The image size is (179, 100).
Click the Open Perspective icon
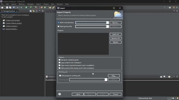click(x=170, y=7)
